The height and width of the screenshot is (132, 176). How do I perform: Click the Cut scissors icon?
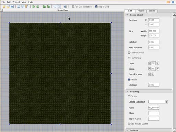[19, 7]
